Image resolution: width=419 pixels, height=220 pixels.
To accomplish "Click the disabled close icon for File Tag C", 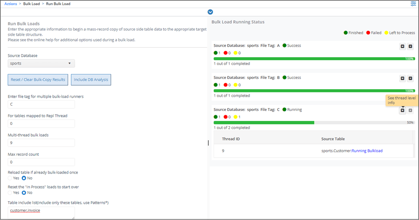I will point(410,110).
